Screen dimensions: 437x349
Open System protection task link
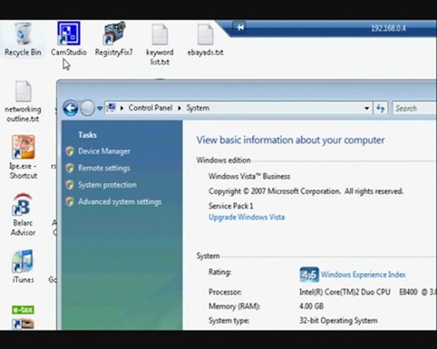tap(107, 185)
